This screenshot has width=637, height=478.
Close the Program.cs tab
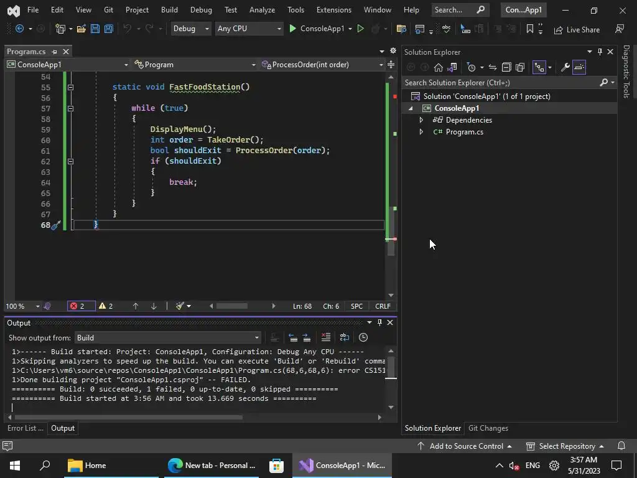pos(66,52)
